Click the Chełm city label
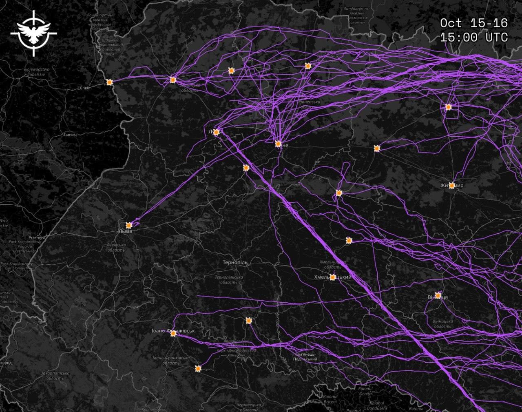This screenshot has height=412, width=522. pos(86,88)
